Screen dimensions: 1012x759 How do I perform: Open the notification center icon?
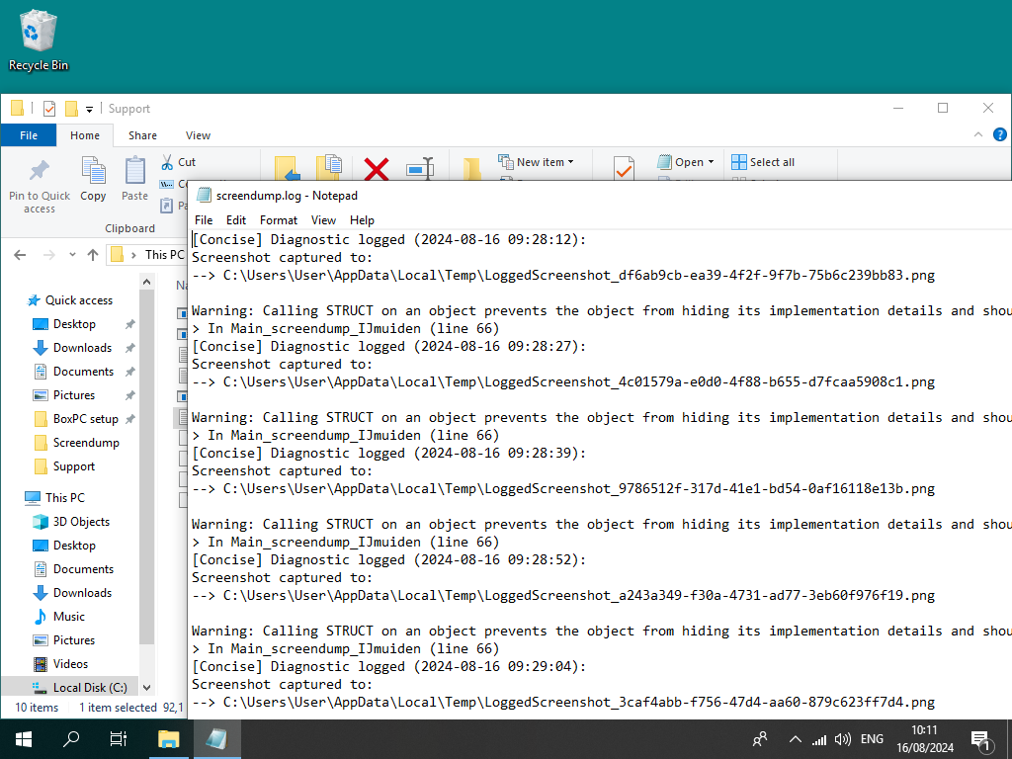click(x=981, y=740)
